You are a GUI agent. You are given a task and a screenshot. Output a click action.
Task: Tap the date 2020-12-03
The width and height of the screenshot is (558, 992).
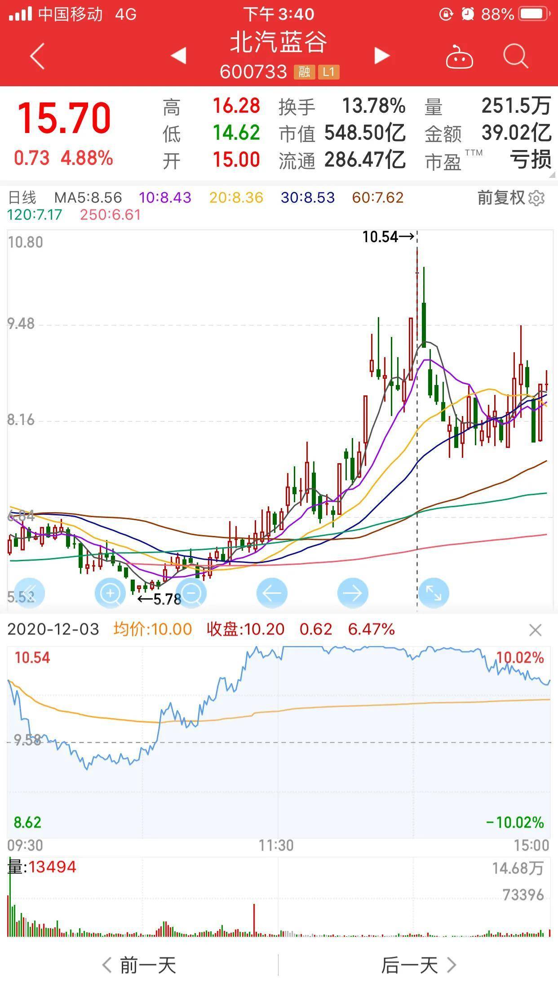click(x=53, y=629)
